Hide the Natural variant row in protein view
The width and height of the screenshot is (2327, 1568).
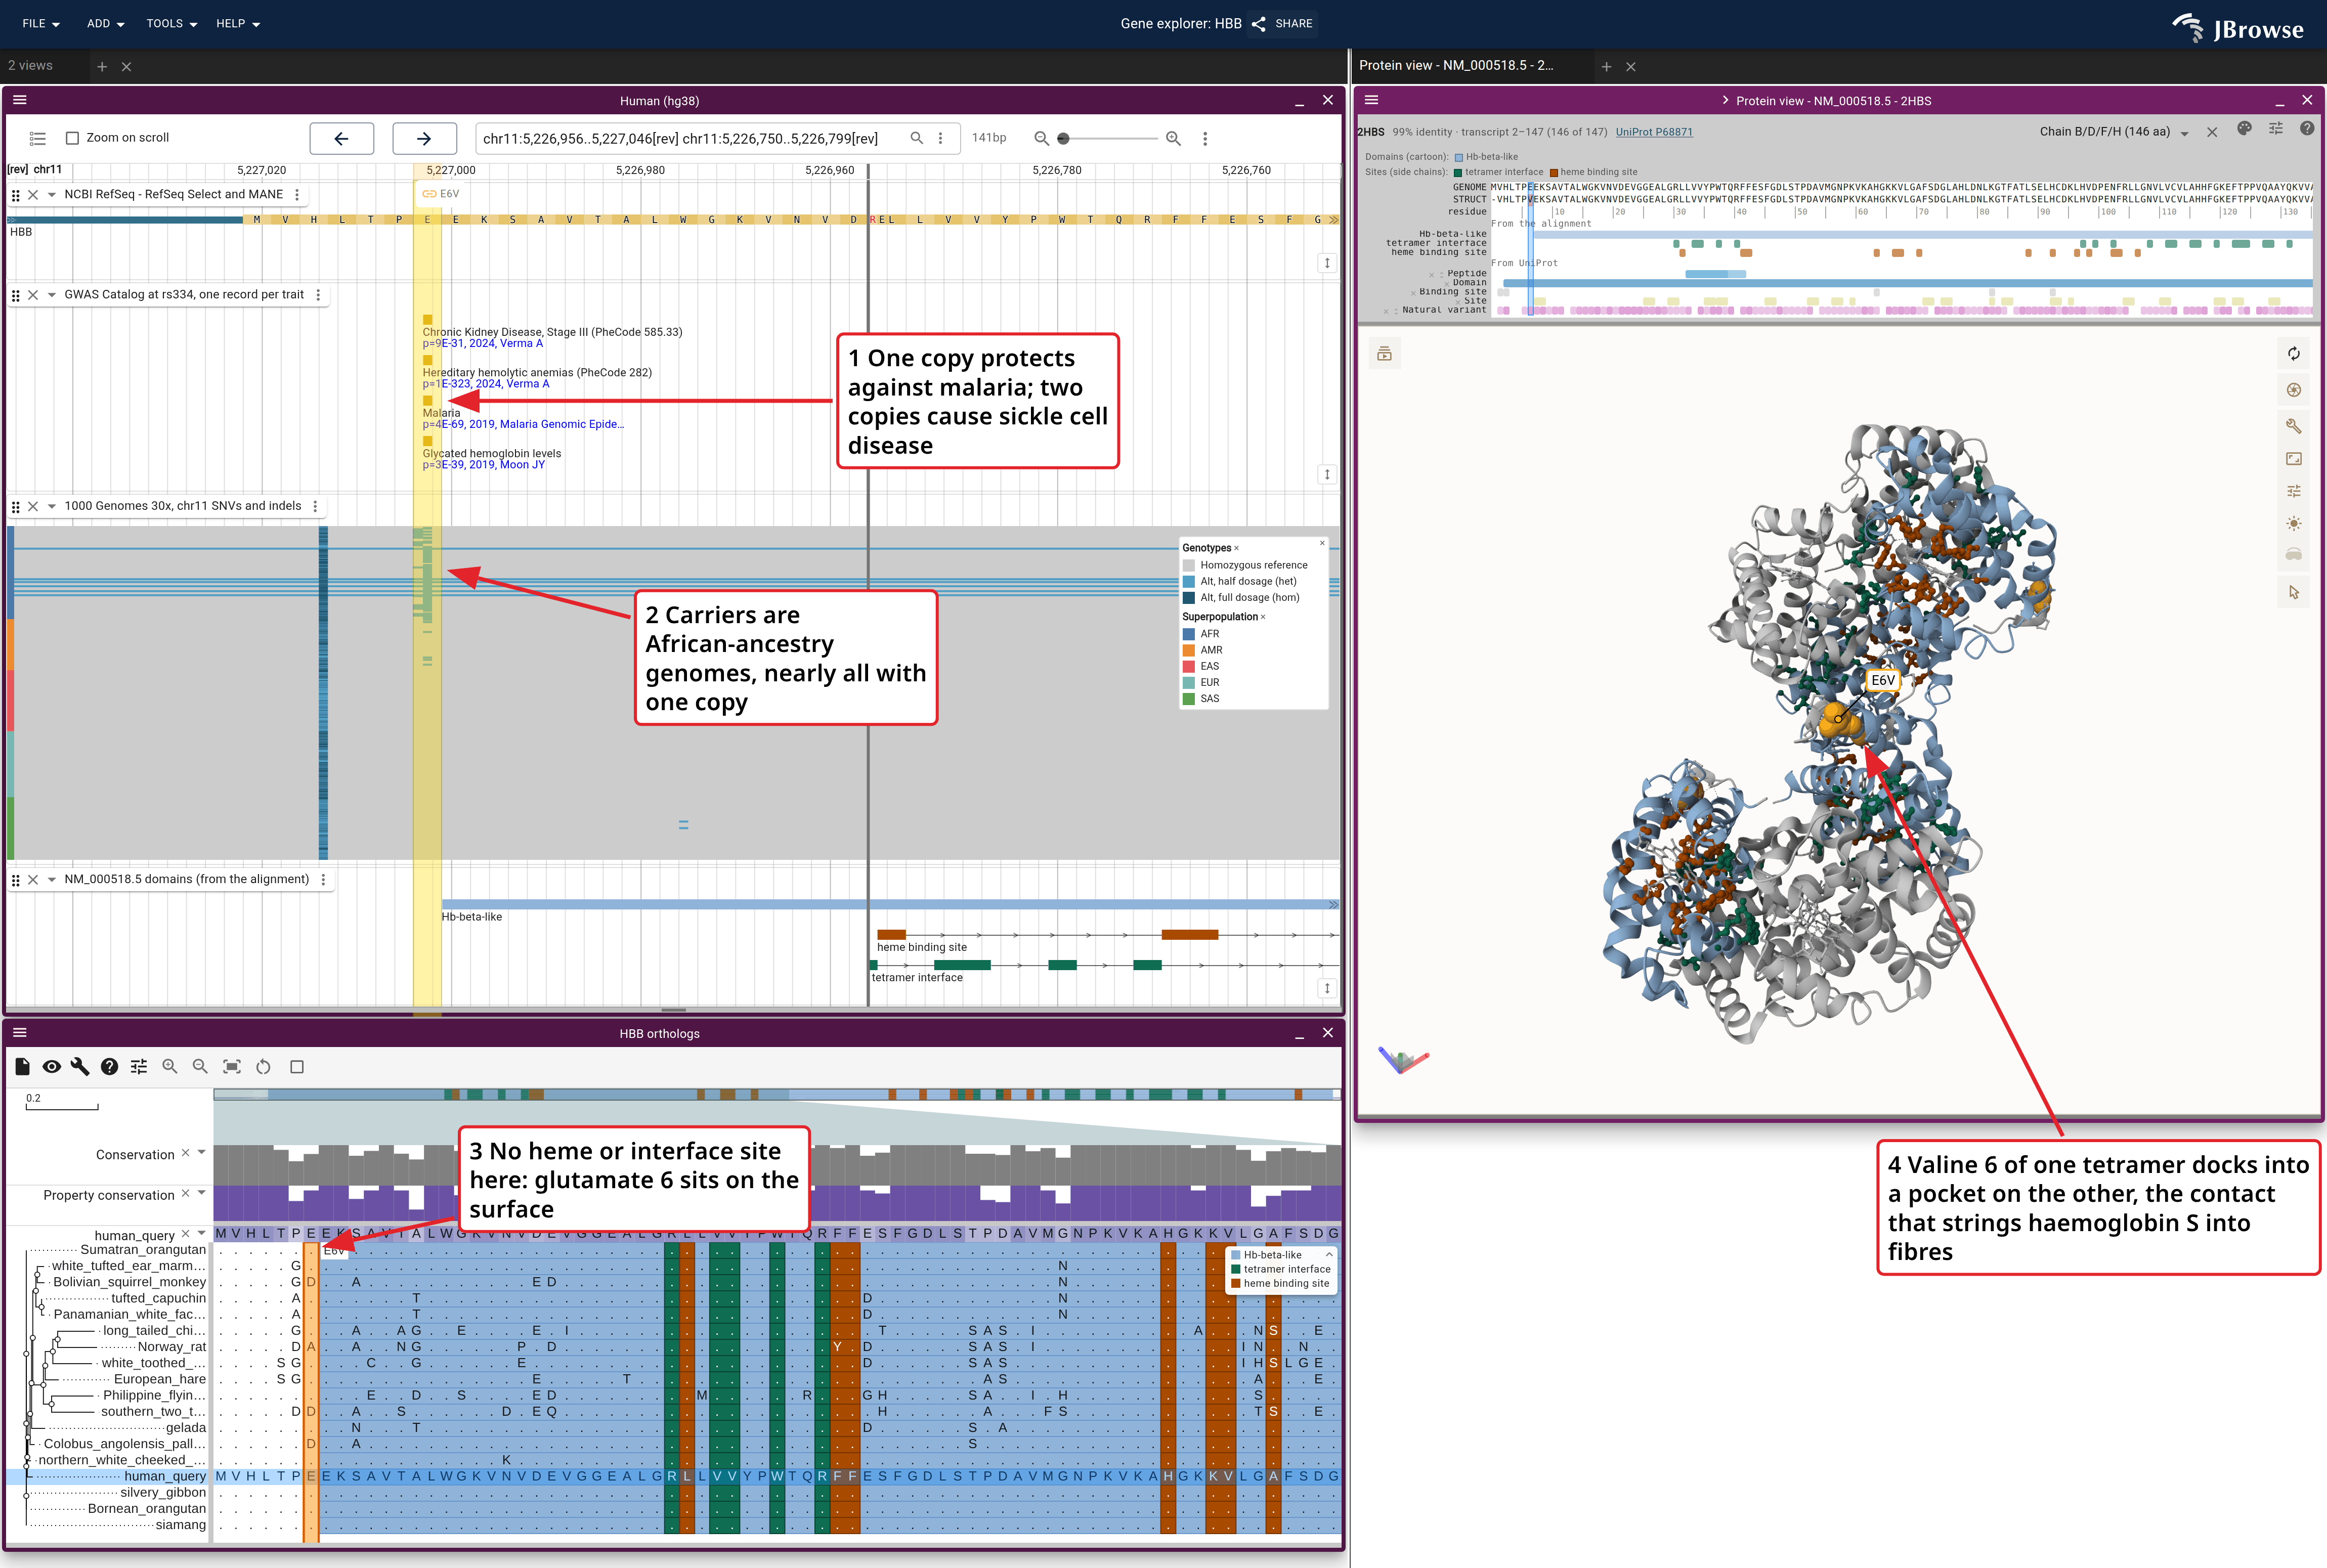pos(1386,311)
